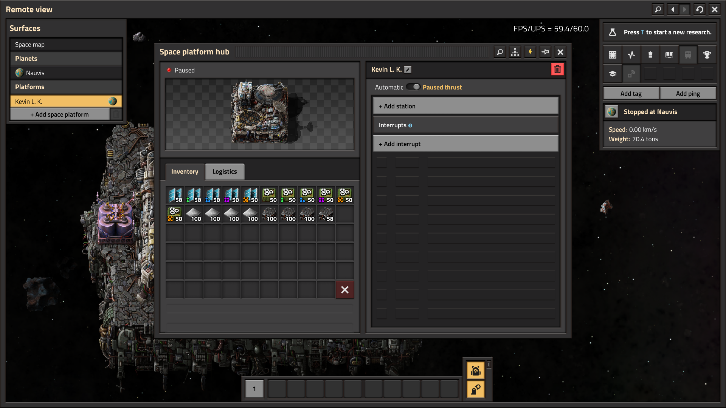Click Weight: 70.4 tons text

tap(633, 139)
